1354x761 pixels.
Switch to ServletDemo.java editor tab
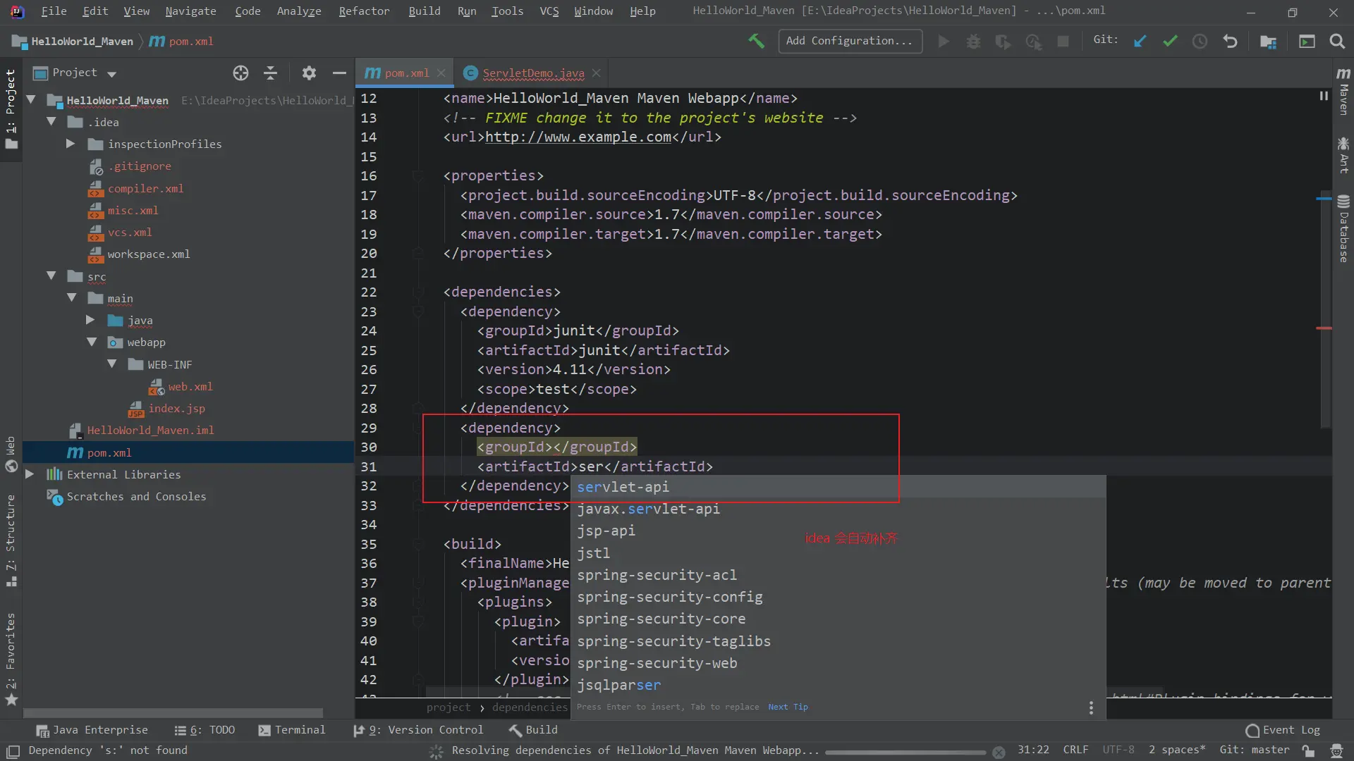[532, 73]
